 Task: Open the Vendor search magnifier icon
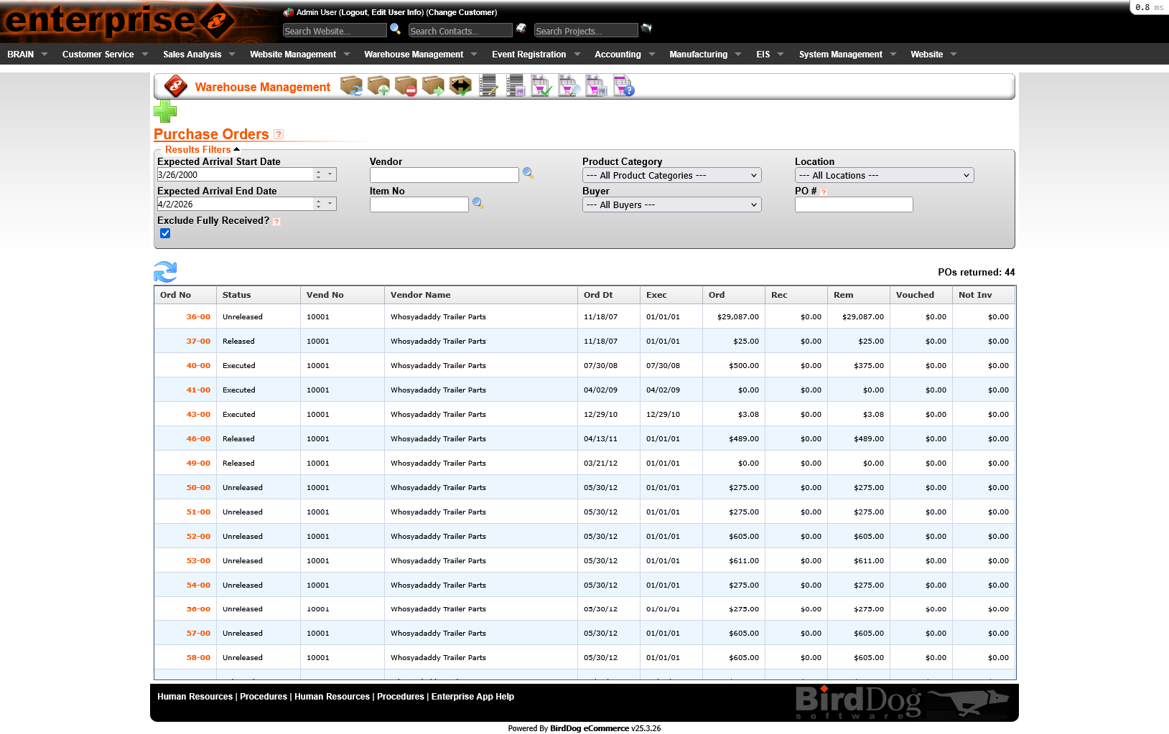528,173
